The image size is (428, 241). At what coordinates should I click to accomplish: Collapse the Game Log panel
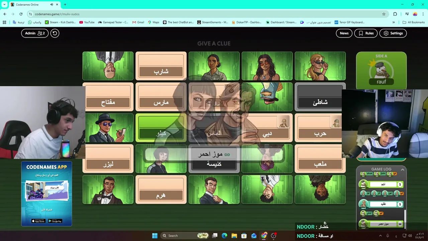(x=403, y=170)
